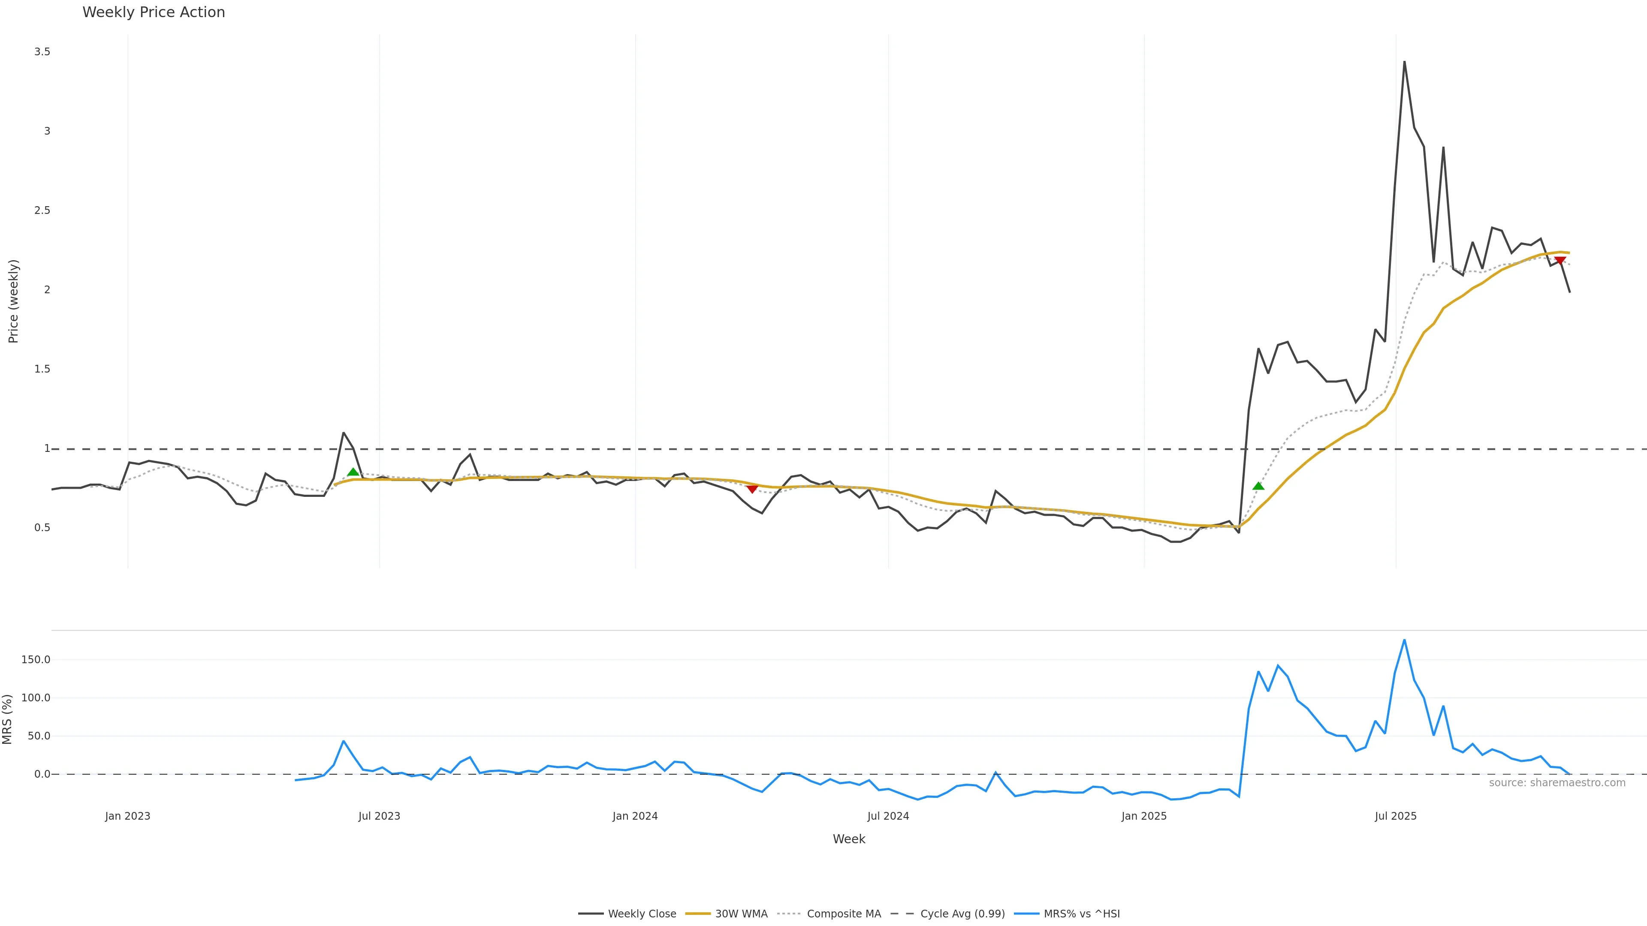Click the dotted line sample beside Composite MA
Viewport: 1647px width, 926px height.
pyautogui.click(x=789, y=914)
